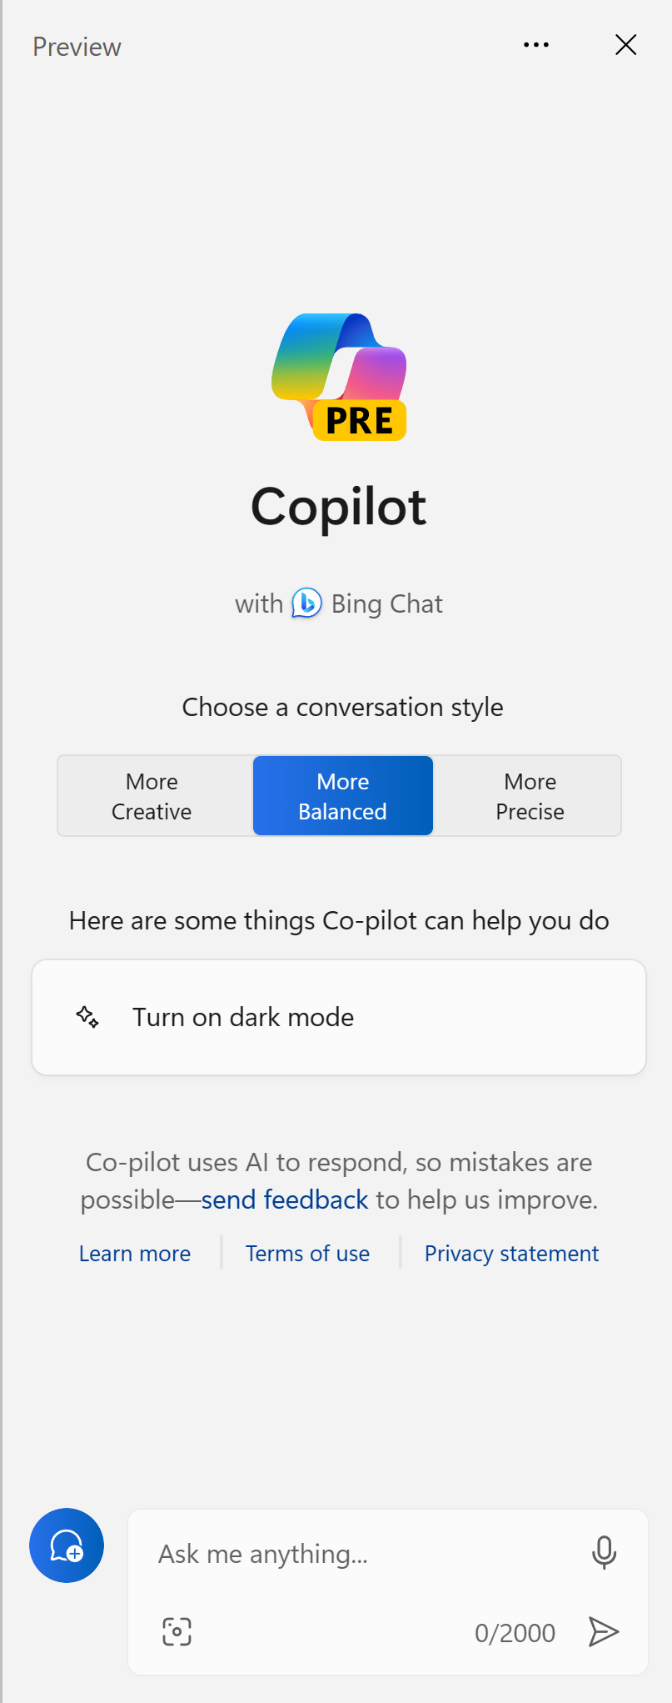
Task: Open the three-dots more options menu
Action: click(536, 45)
